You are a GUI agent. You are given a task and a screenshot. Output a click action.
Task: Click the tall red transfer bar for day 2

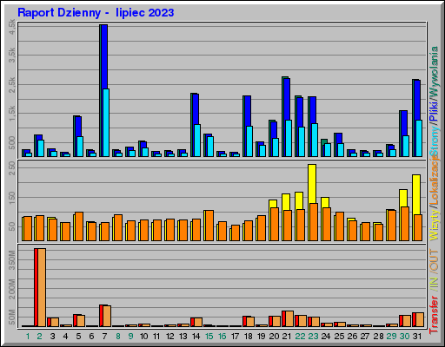pyautogui.click(x=37, y=287)
